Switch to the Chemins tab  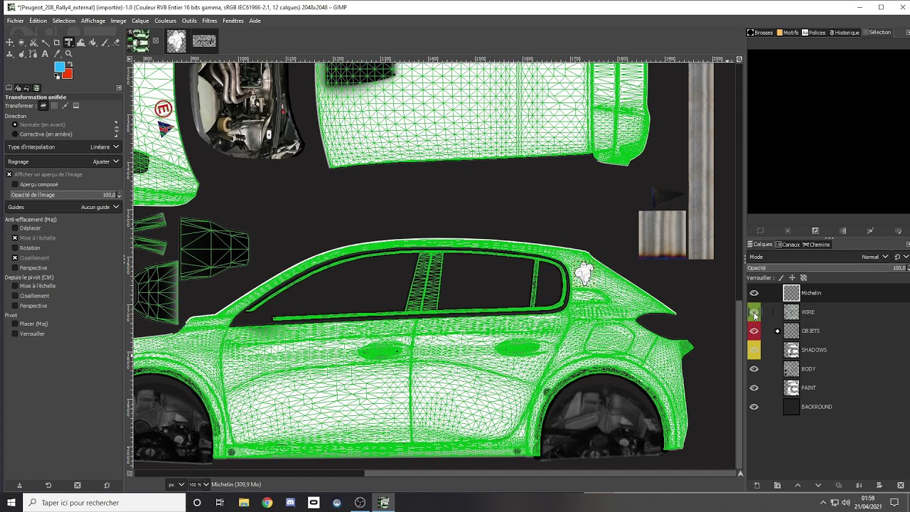816,245
